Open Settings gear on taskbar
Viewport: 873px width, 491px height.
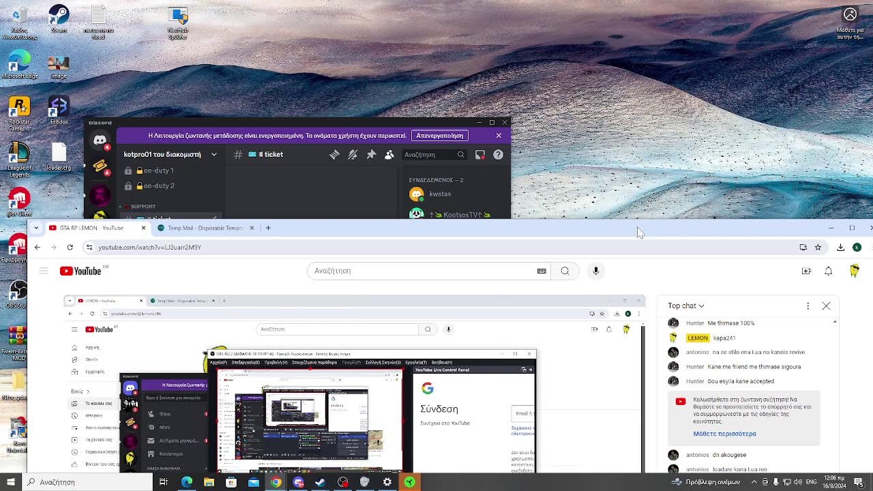click(x=387, y=482)
